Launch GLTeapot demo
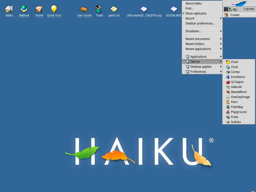Viewport: 256px width, 192px height. click(x=239, y=82)
